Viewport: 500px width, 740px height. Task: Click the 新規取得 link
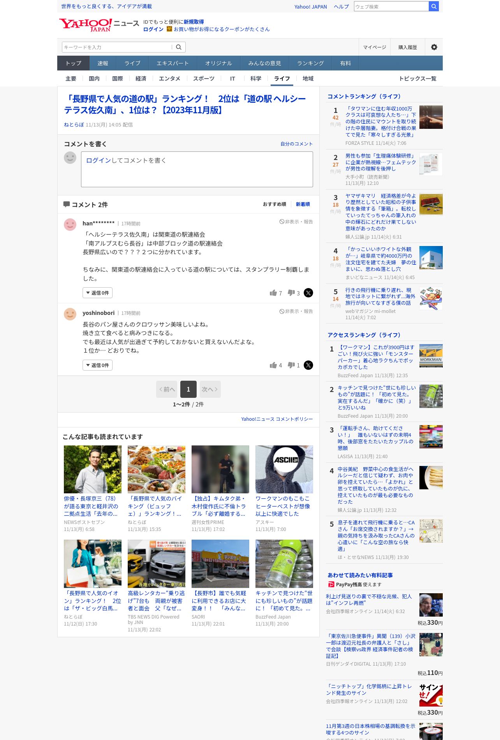194,22
